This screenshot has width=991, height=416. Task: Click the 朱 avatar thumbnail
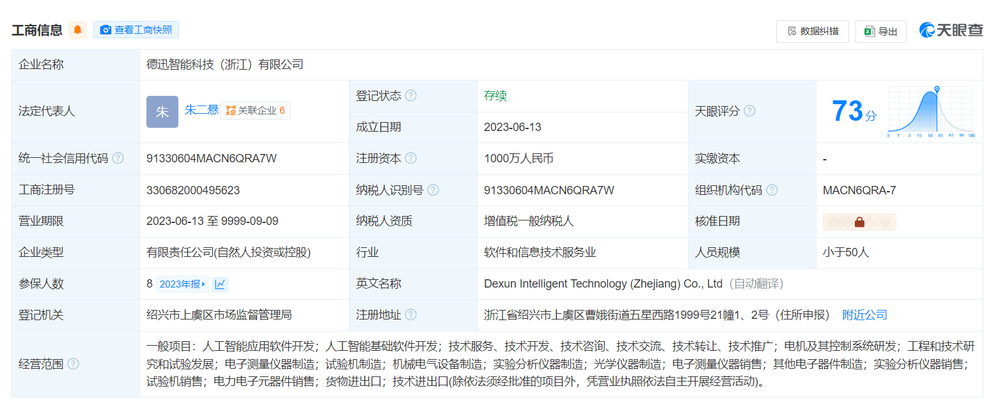tap(162, 112)
